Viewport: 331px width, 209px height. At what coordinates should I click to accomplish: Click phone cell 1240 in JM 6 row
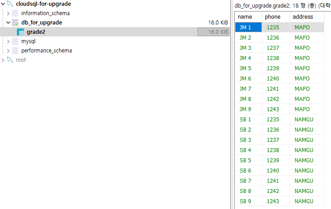click(276, 78)
